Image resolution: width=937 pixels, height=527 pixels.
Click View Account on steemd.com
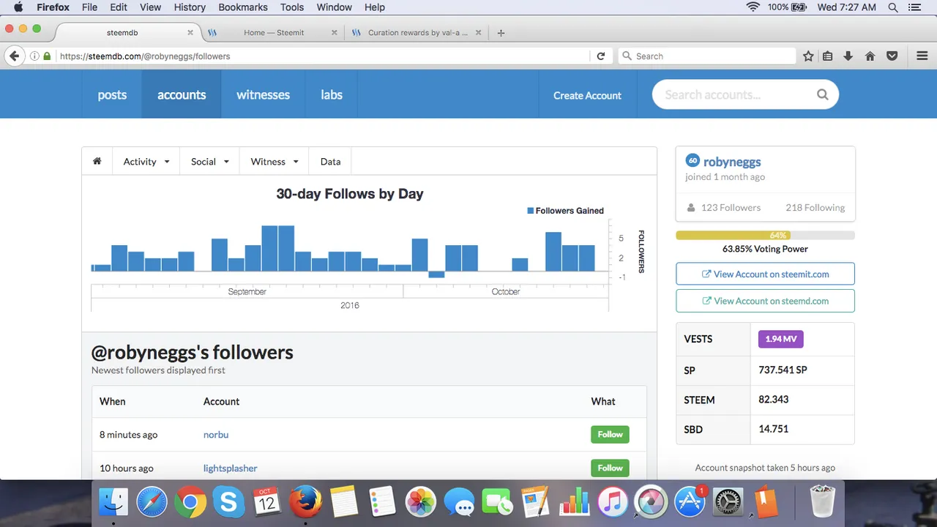point(765,301)
